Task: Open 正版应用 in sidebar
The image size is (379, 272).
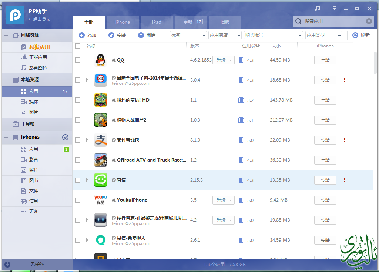Action: [37, 57]
